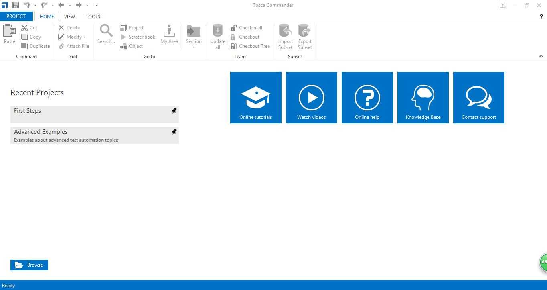Switch to the TOOLS ribbon tab

(x=93, y=16)
